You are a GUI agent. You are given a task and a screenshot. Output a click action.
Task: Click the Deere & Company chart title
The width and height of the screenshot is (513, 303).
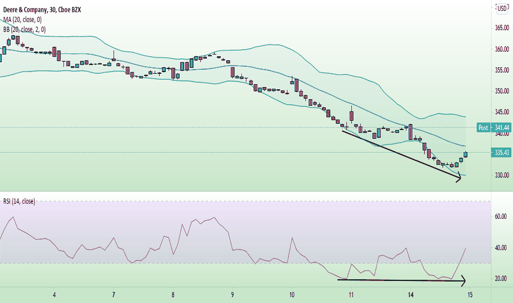point(42,10)
